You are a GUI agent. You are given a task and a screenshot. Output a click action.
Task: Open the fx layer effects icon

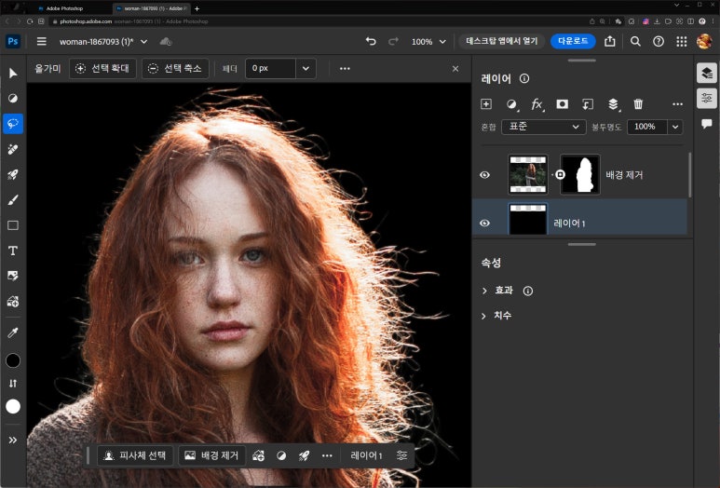[537, 104]
